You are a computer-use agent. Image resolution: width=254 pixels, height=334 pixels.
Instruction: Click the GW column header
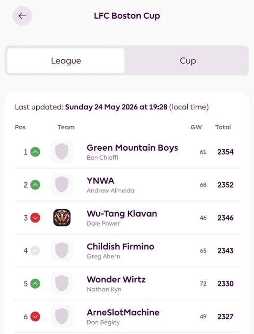point(196,127)
